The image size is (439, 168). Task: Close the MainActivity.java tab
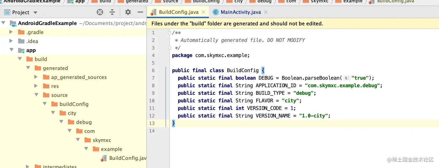[x=266, y=12]
